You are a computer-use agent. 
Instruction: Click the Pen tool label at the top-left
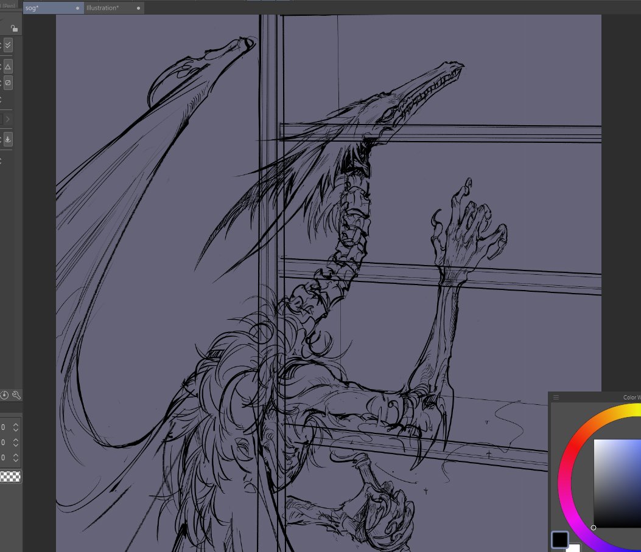click(x=7, y=5)
